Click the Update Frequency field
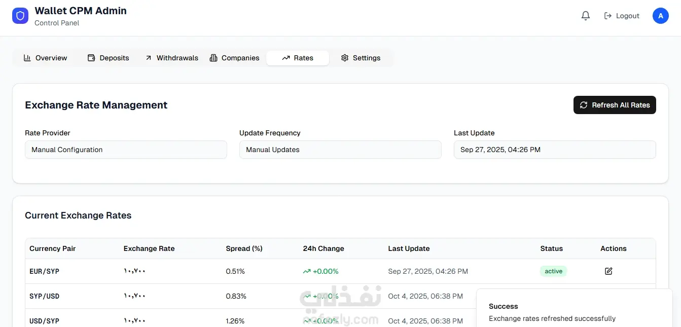 (x=340, y=150)
